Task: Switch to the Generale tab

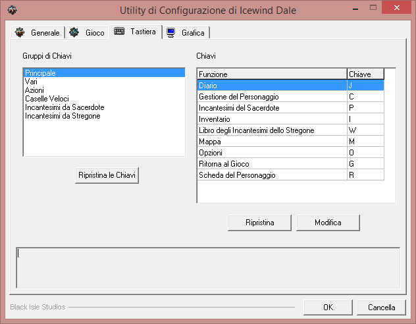Action: (x=38, y=32)
